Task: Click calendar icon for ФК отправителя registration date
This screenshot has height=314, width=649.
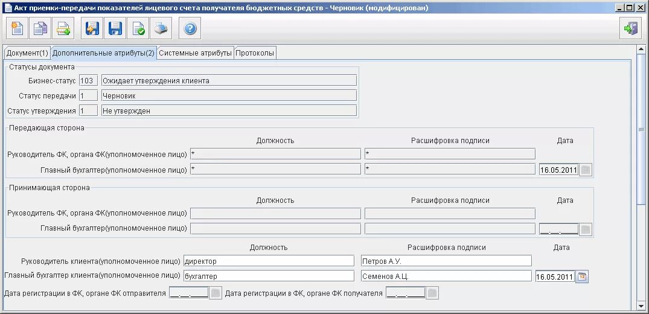Action: tap(216, 293)
